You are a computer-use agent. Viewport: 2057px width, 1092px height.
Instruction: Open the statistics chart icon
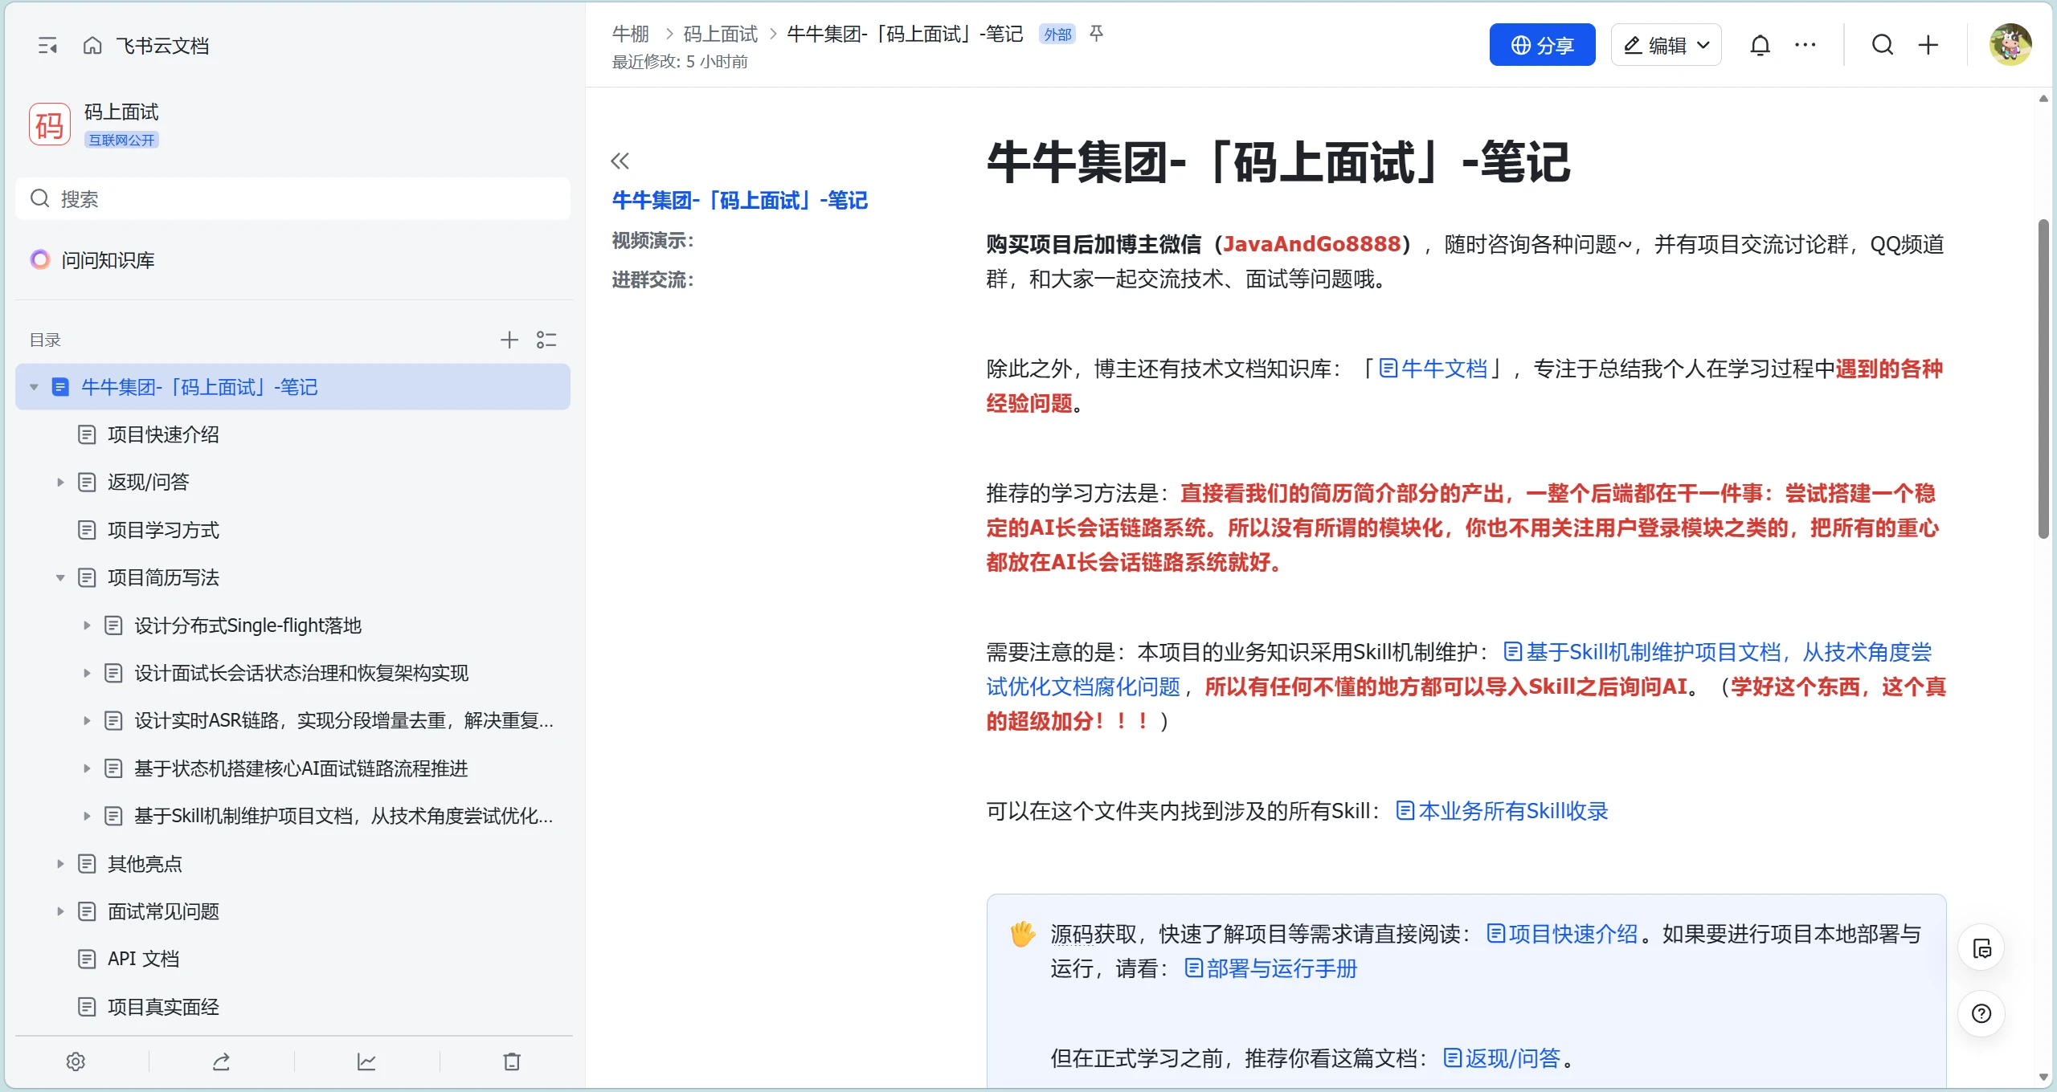[x=366, y=1061]
